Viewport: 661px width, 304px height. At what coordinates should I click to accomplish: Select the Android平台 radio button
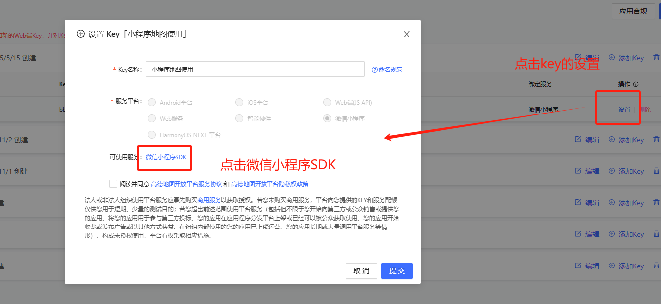point(152,103)
